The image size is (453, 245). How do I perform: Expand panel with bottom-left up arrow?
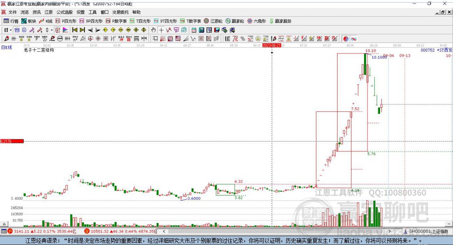4,224
